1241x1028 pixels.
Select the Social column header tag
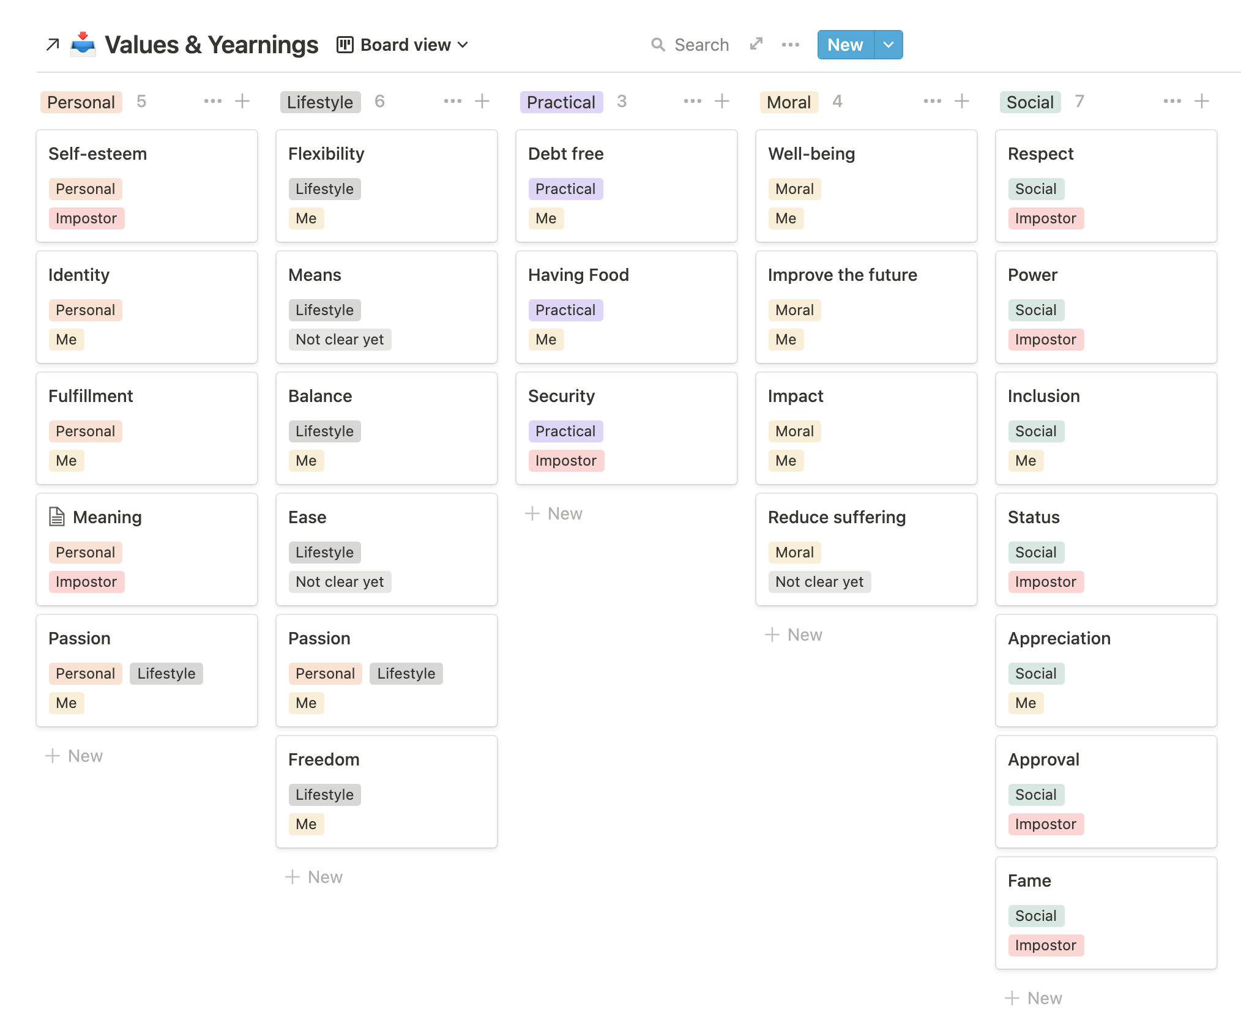tap(1030, 102)
